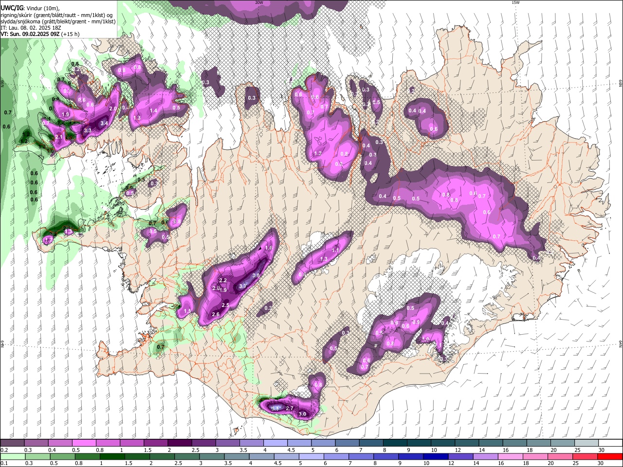
Task: Click the 1.6 snowfall value on the map
Action: click(269, 248)
